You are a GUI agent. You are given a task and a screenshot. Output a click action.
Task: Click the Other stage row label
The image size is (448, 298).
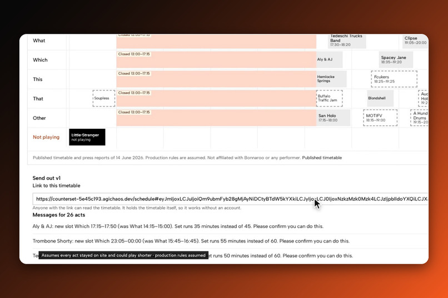coord(39,118)
